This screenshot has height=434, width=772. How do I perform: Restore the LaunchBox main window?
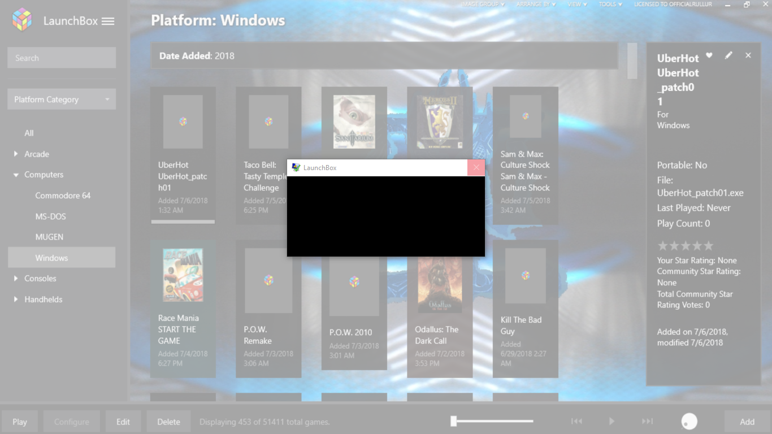(747, 5)
